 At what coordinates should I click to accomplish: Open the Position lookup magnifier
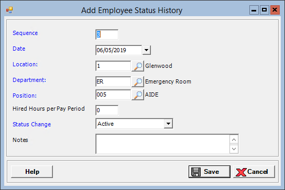[138, 94]
